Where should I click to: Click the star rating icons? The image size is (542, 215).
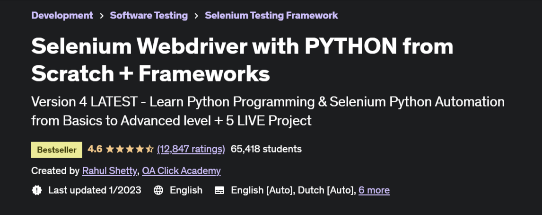(130, 149)
